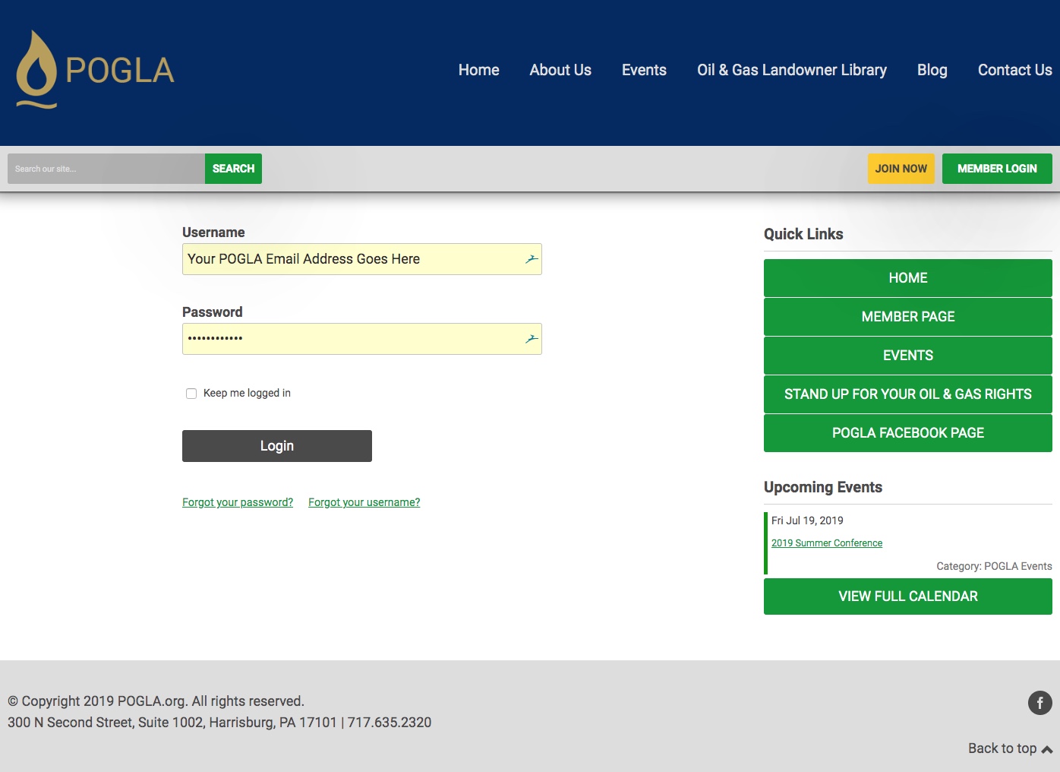Focus the Search our site input field
1060x772 pixels.
point(106,169)
